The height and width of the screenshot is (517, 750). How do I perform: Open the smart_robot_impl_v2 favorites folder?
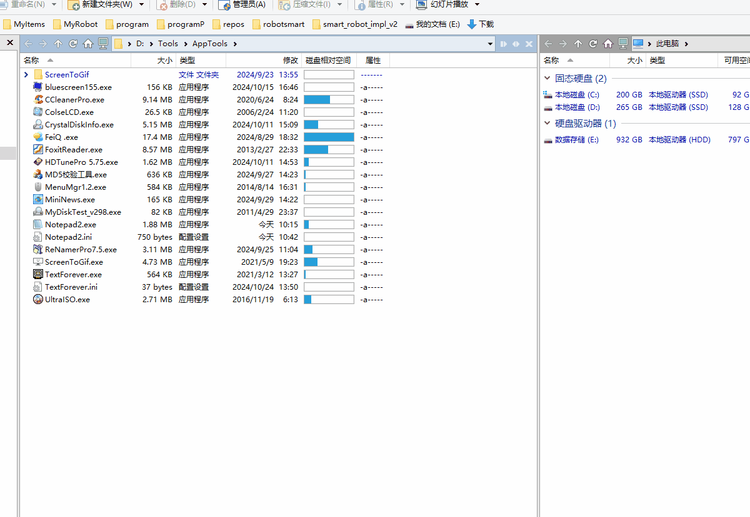click(354, 24)
